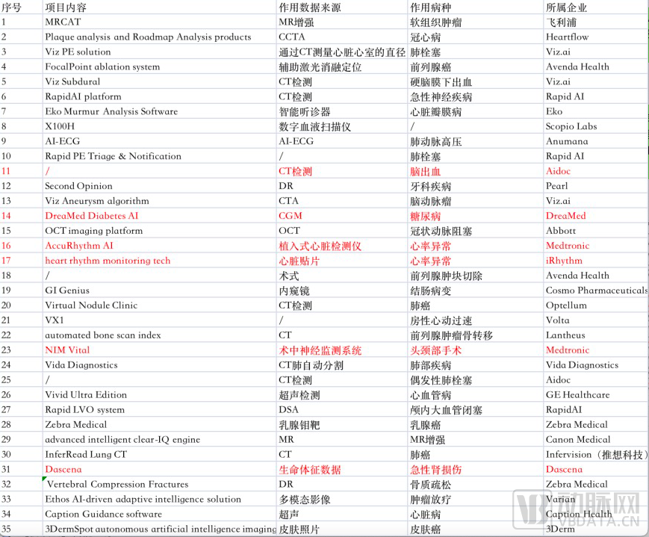Click the Heartflow company cell
The width and height of the screenshot is (649, 537).
tap(567, 37)
